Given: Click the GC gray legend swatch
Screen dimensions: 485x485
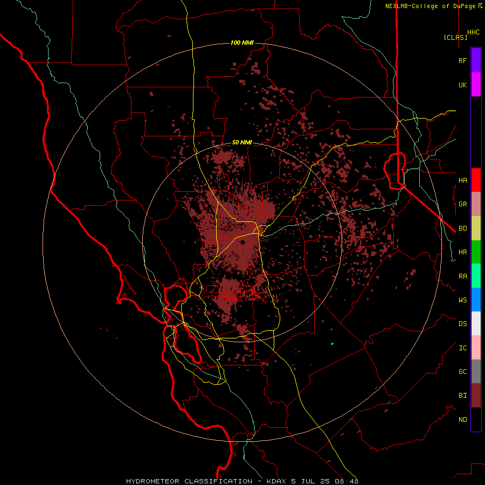Looking at the screenshot, I should 476,371.
